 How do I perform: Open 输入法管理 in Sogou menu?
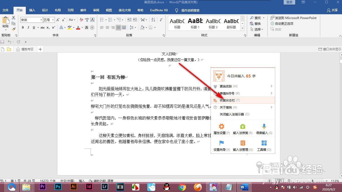click(243, 146)
